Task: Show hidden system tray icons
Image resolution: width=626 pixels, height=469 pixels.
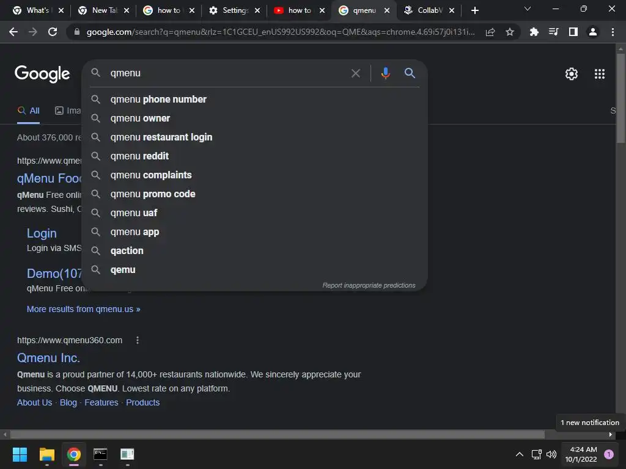Action: 520,454
